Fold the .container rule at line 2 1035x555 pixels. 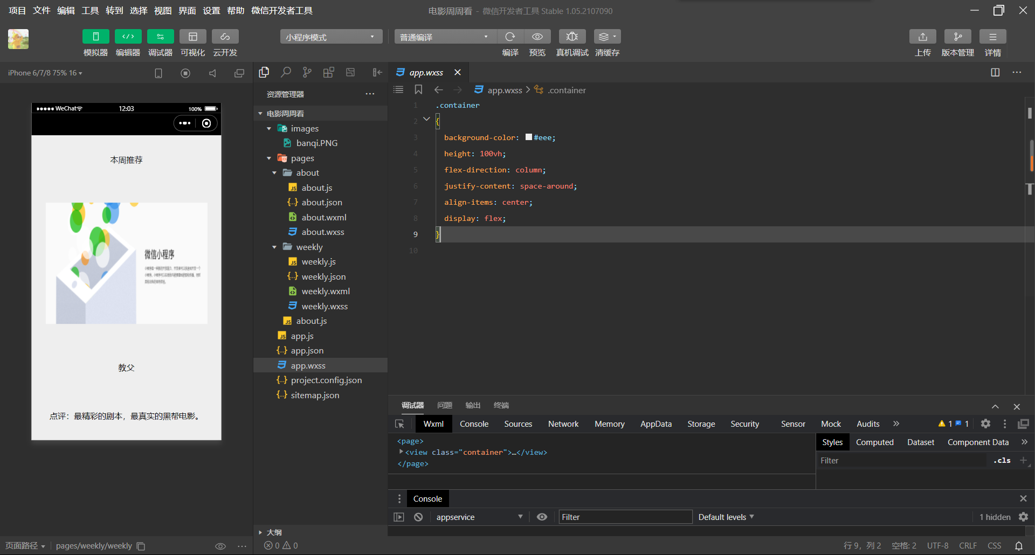(426, 119)
